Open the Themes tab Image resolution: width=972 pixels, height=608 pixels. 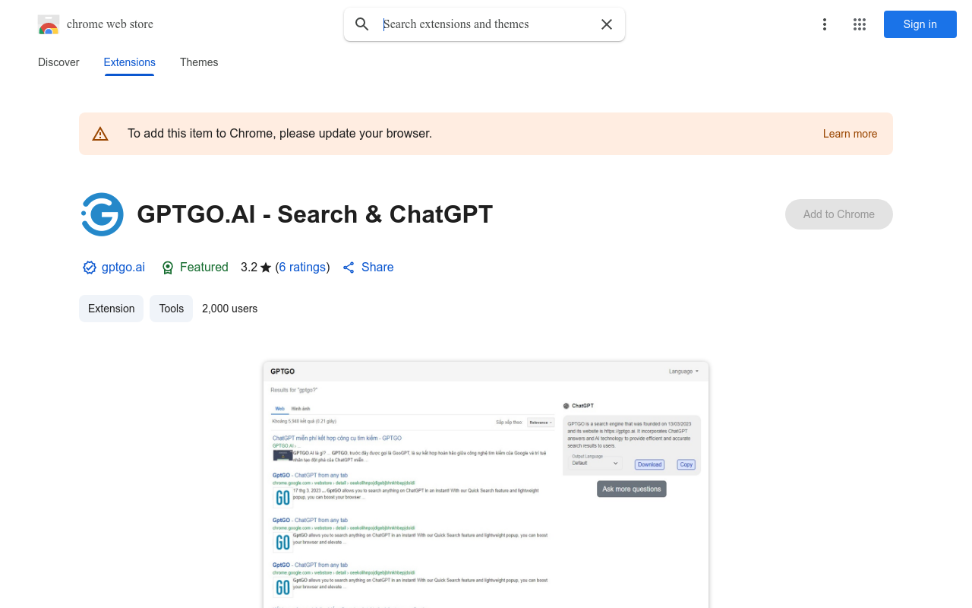pyautogui.click(x=199, y=62)
